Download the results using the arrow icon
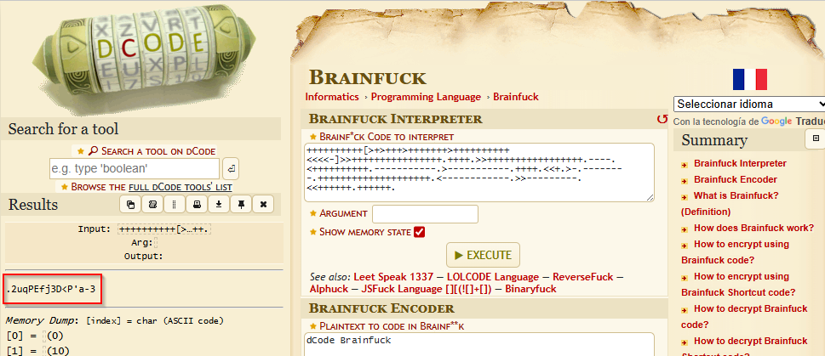825x356 pixels. tap(219, 205)
